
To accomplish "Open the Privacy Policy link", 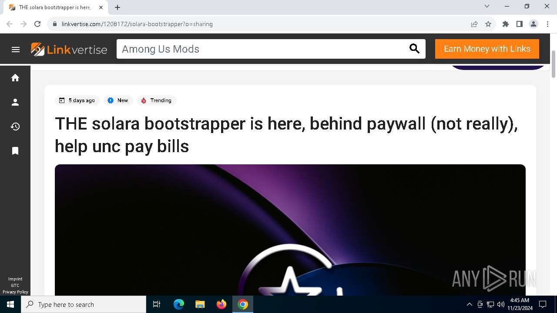I will tap(15, 292).
